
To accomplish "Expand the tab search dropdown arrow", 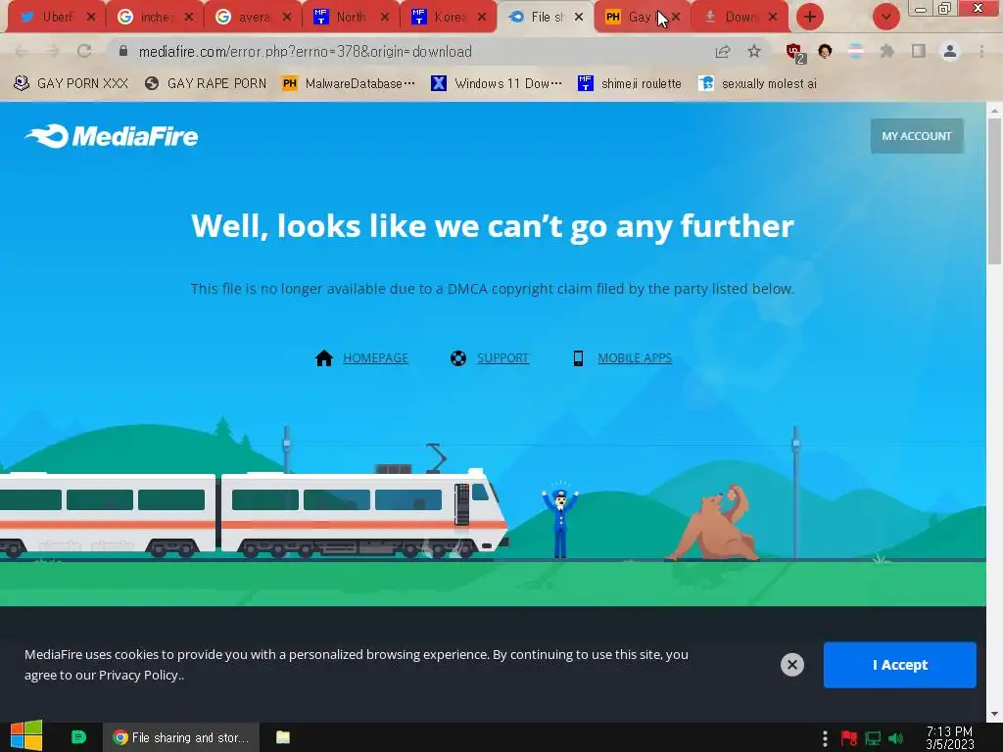I will [885, 17].
